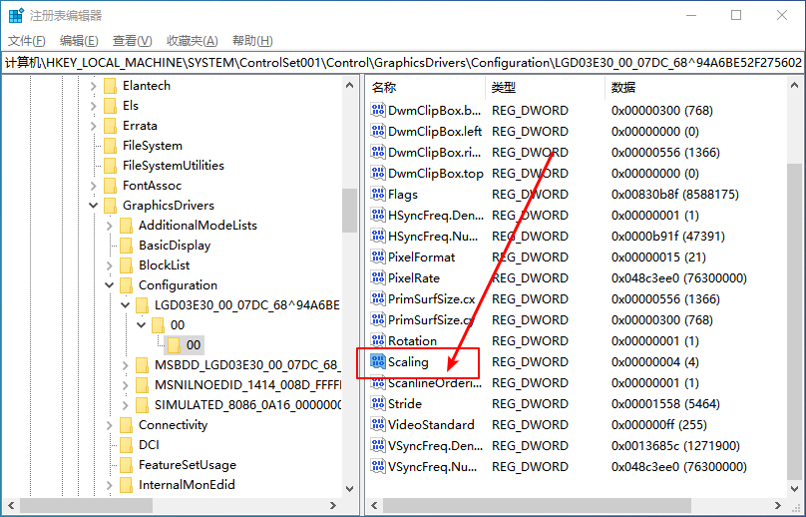Click the DWORD icon beside VideoStandard
The height and width of the screenshot is (517, 806).
378,425
